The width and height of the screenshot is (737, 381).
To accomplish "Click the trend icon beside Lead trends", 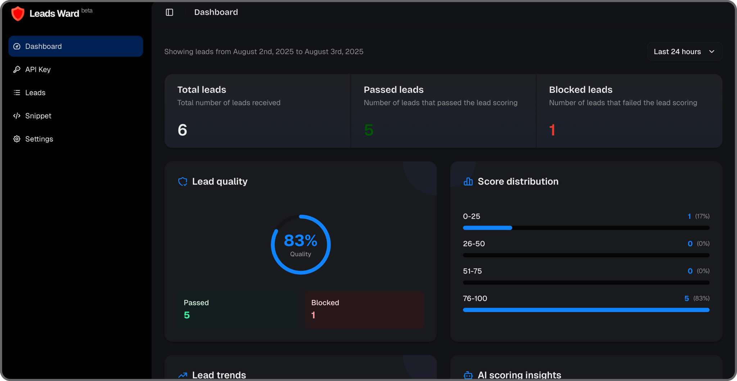I will (183, 375).
